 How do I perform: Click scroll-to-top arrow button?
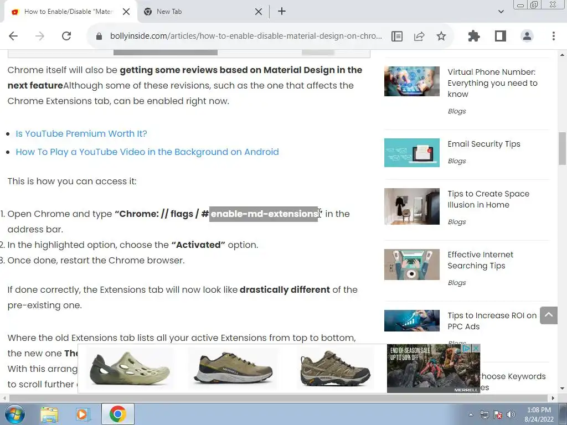click(549, 315)
